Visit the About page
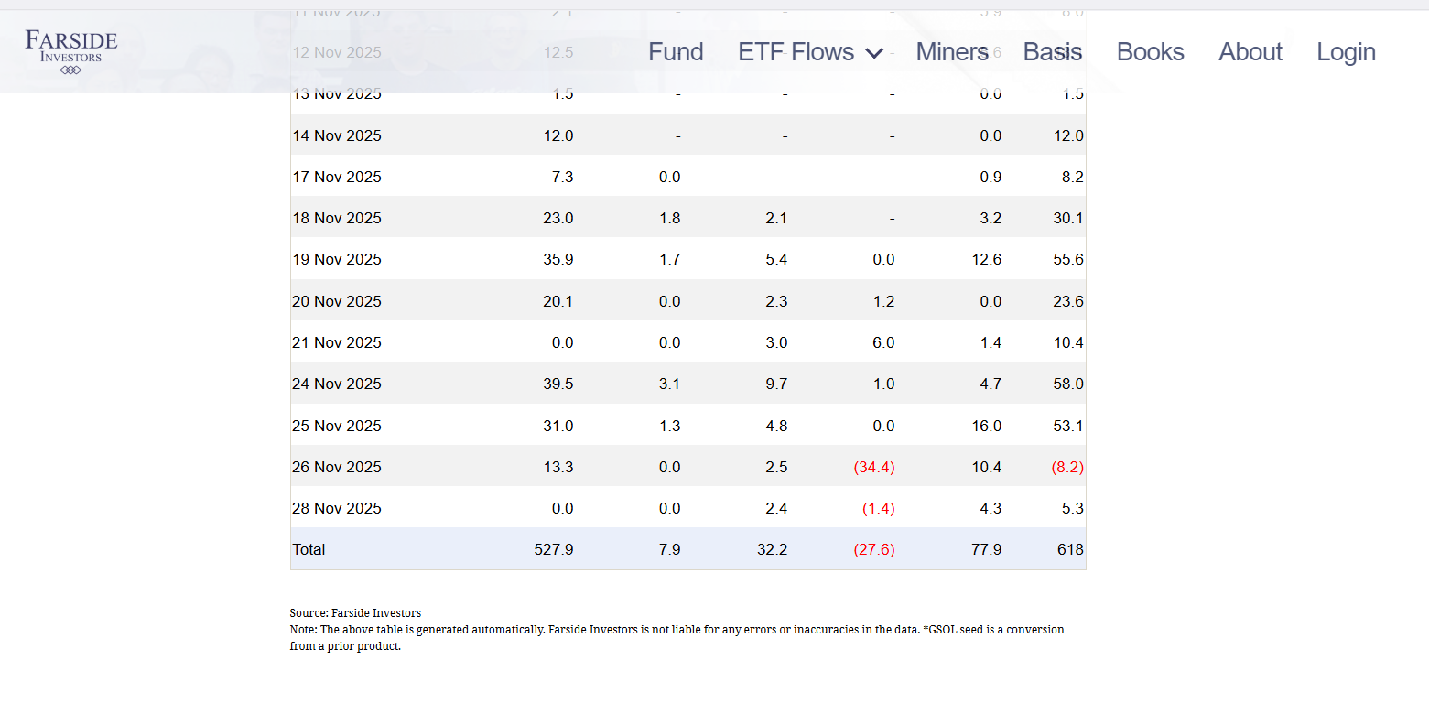1429x703 pixels. click(x=1250, y=52)
